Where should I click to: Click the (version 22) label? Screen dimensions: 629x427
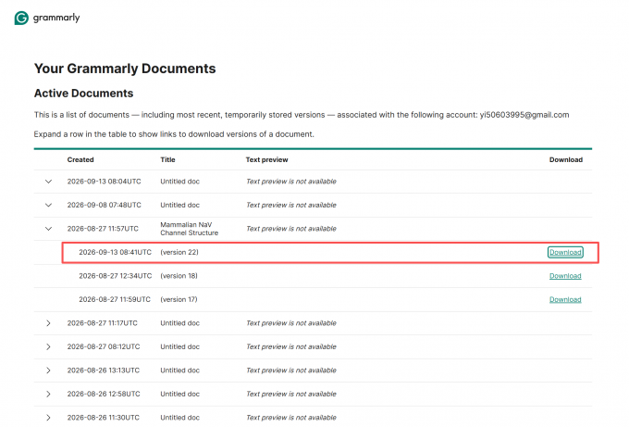point(179,252)
